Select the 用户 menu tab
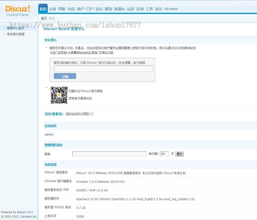The height and width of the screenshot is (220, 257). [x=81, y=9]
